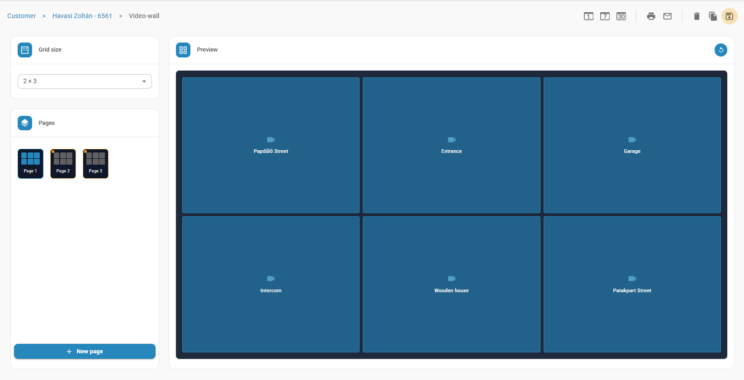Select the Wooden house camera label
744x380 pixels.
click(x=451, y=290)
